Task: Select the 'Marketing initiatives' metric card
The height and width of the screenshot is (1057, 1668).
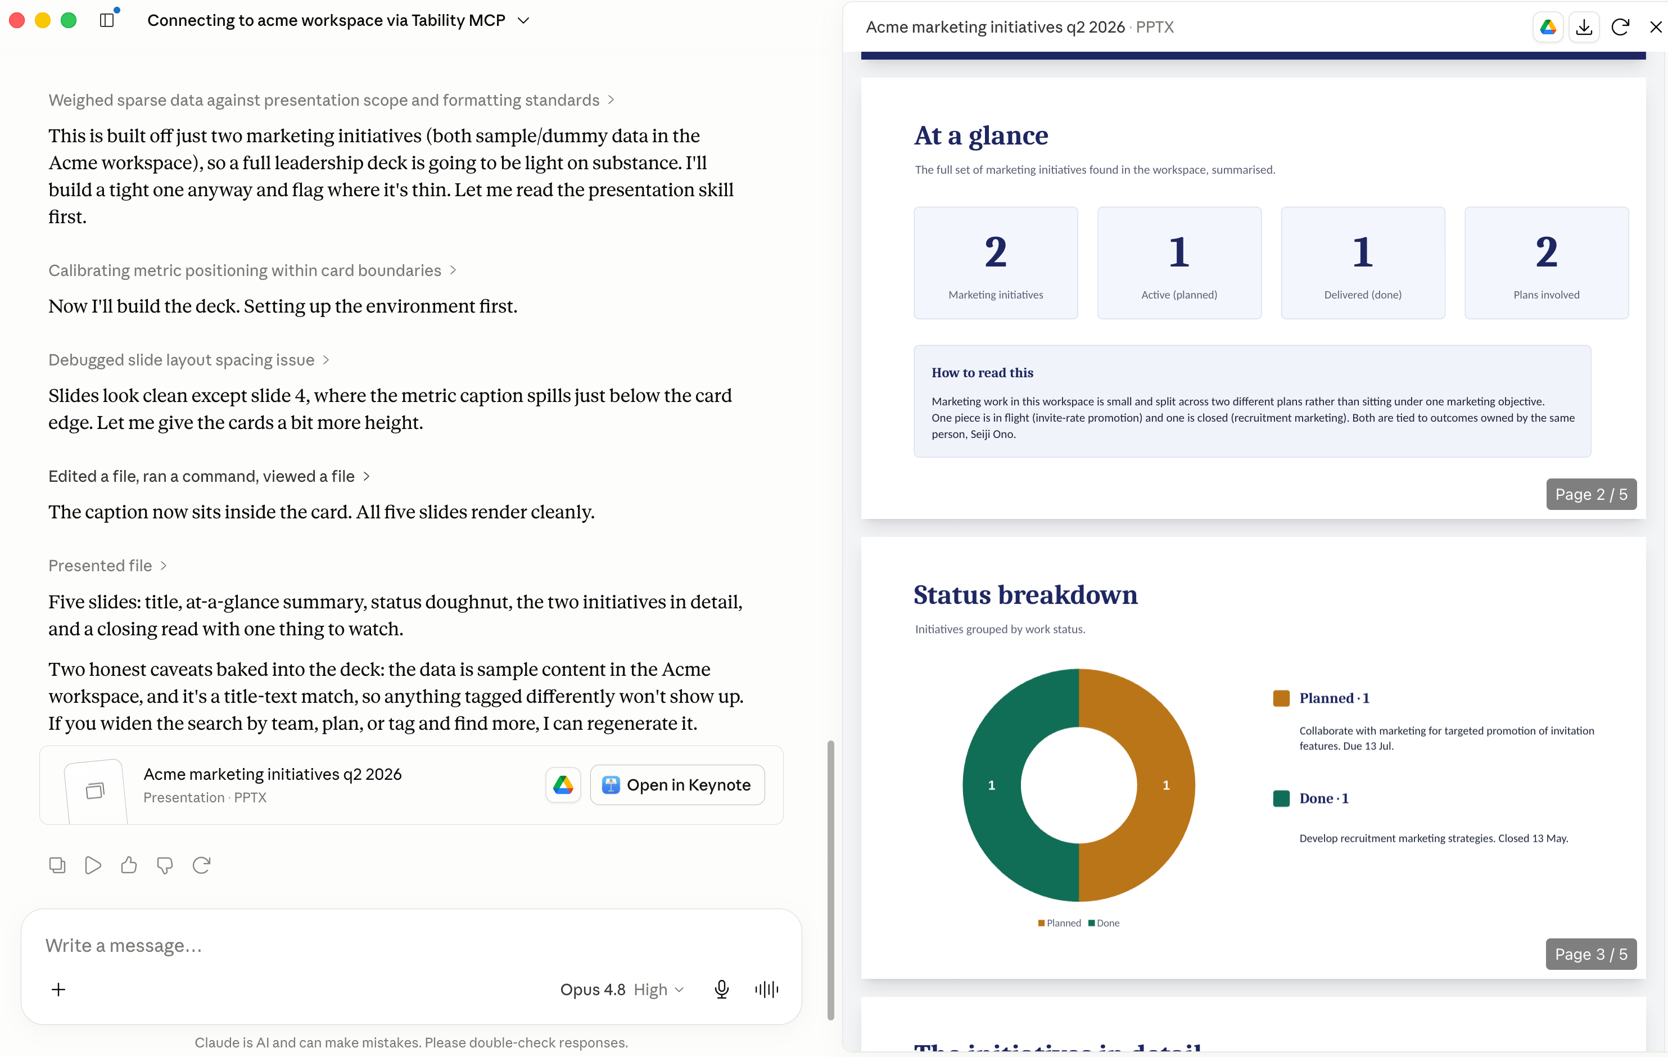Action: [x=996, y=263]
